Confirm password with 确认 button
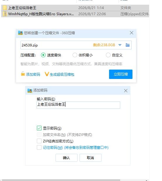162x181 pixels. 66,158
